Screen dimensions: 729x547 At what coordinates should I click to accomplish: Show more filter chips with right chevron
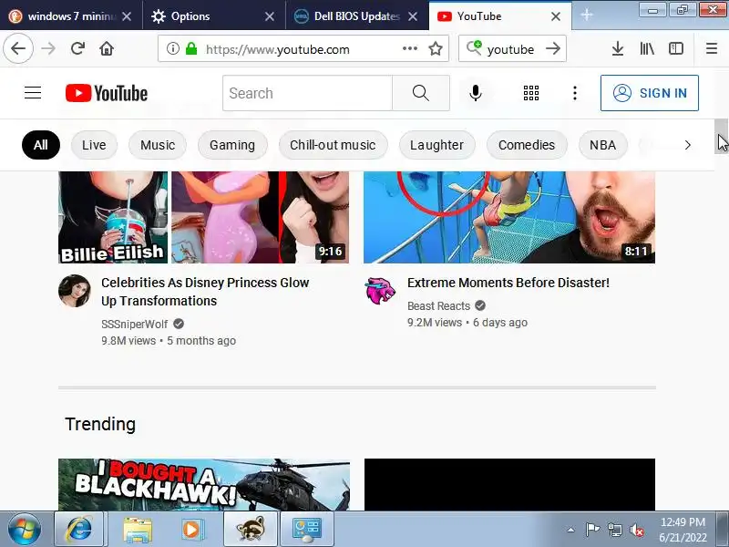(x=688, y=145)
